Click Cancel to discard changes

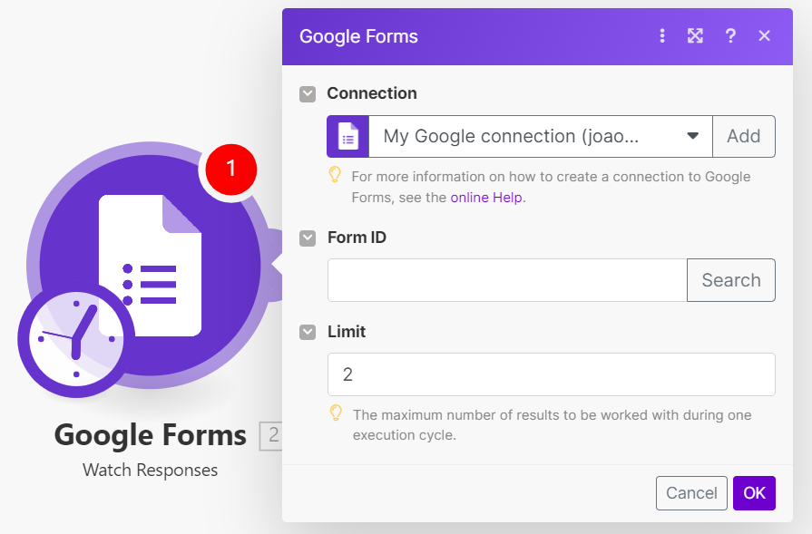click(x=691, y=493)
